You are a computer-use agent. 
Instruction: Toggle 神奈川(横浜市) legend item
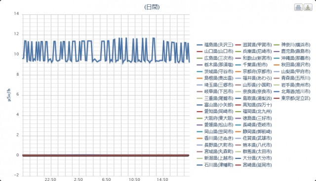point(292,45)
